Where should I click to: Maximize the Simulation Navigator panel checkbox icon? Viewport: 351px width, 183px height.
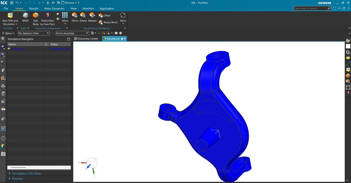tap(68, 39)
